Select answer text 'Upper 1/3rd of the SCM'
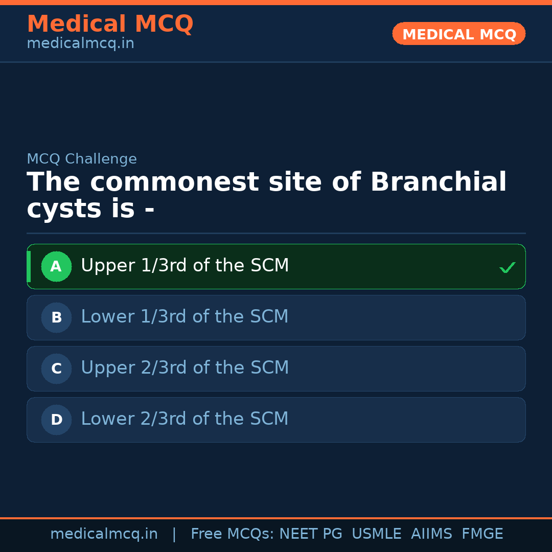The width and height of the screenshot is (552, 552). (185, 266)
